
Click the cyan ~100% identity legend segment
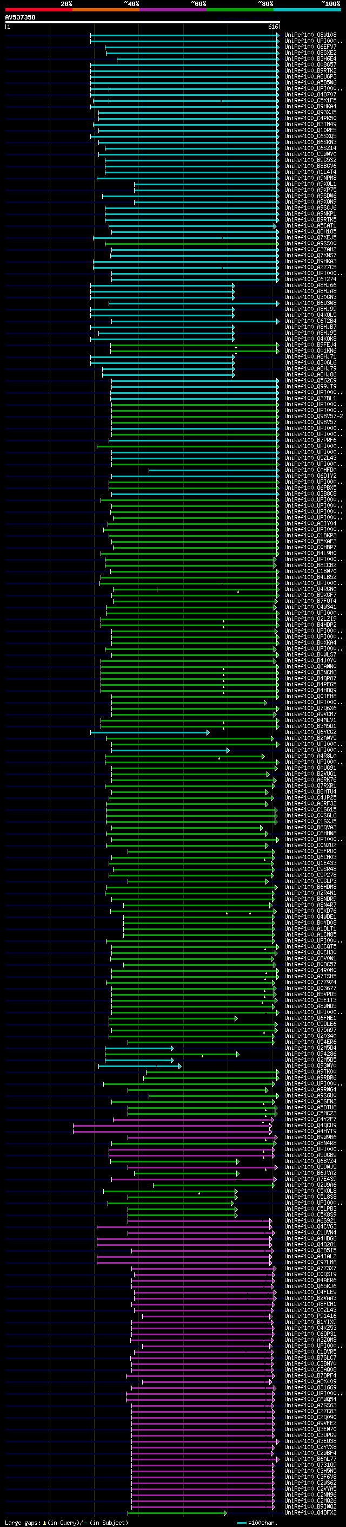point(307,10)
